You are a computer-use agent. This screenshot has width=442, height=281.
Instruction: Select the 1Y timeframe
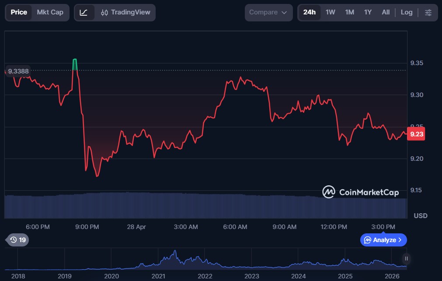click(x=368, y=12)
